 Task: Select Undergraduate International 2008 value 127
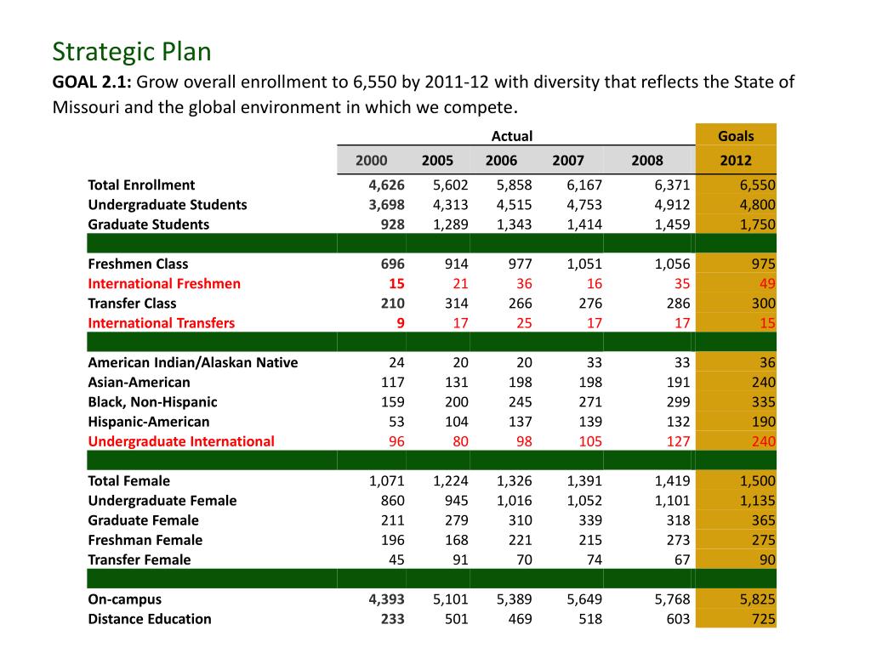(x=678, y=441)
